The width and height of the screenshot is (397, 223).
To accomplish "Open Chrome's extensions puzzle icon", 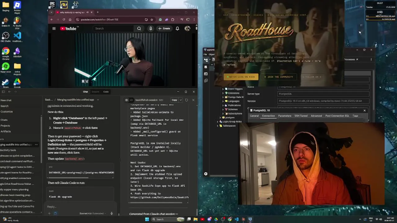I will click(x=173, y=20).
